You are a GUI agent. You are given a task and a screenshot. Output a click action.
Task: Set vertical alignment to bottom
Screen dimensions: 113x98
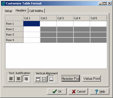pyautogui.click(x=51, y=79)
